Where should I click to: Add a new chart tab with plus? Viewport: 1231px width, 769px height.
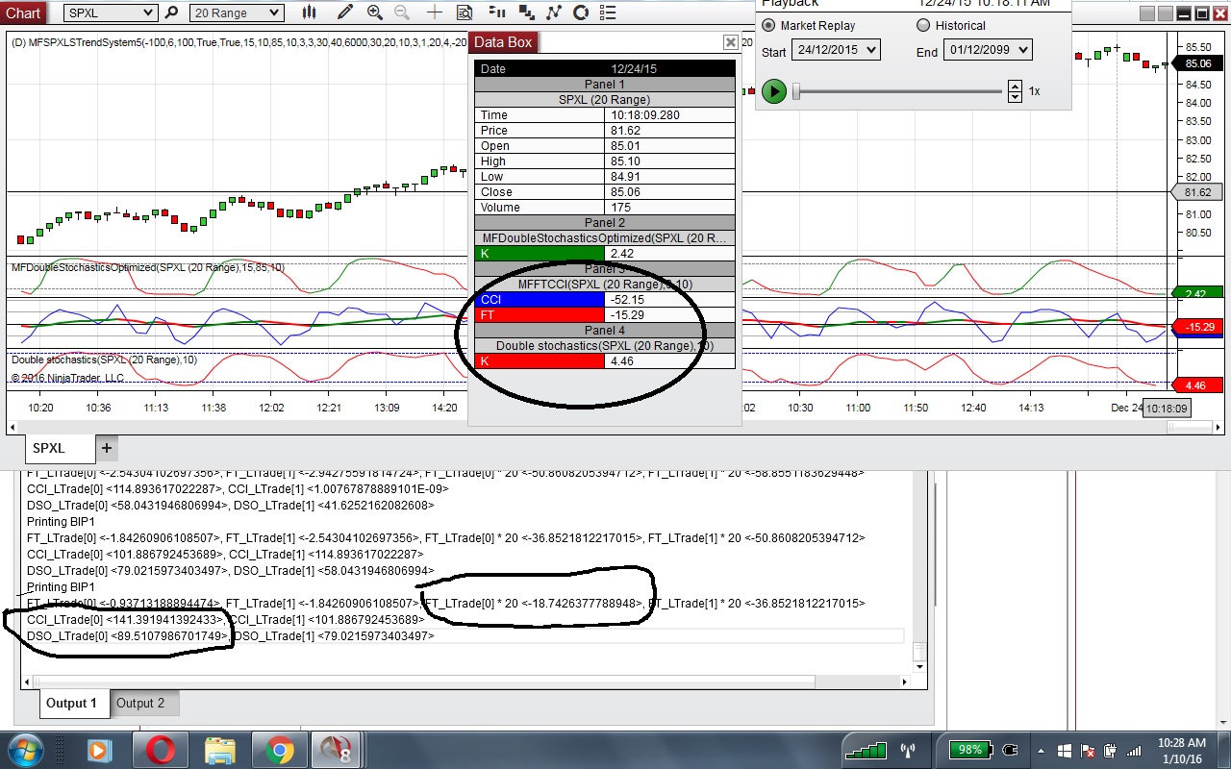pyautogui.click(x=107, y=448)
